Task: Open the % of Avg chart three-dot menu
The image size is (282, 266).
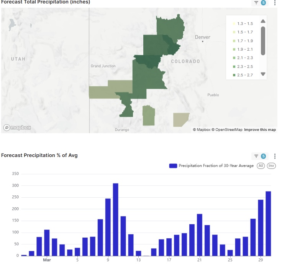Action: point(275,156)
